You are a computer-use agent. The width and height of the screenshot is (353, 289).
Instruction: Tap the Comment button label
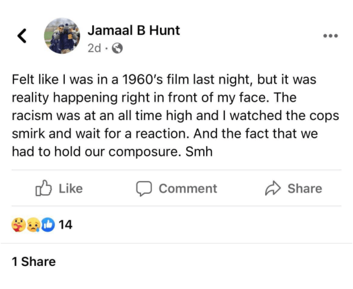click(x=188, y=188)
